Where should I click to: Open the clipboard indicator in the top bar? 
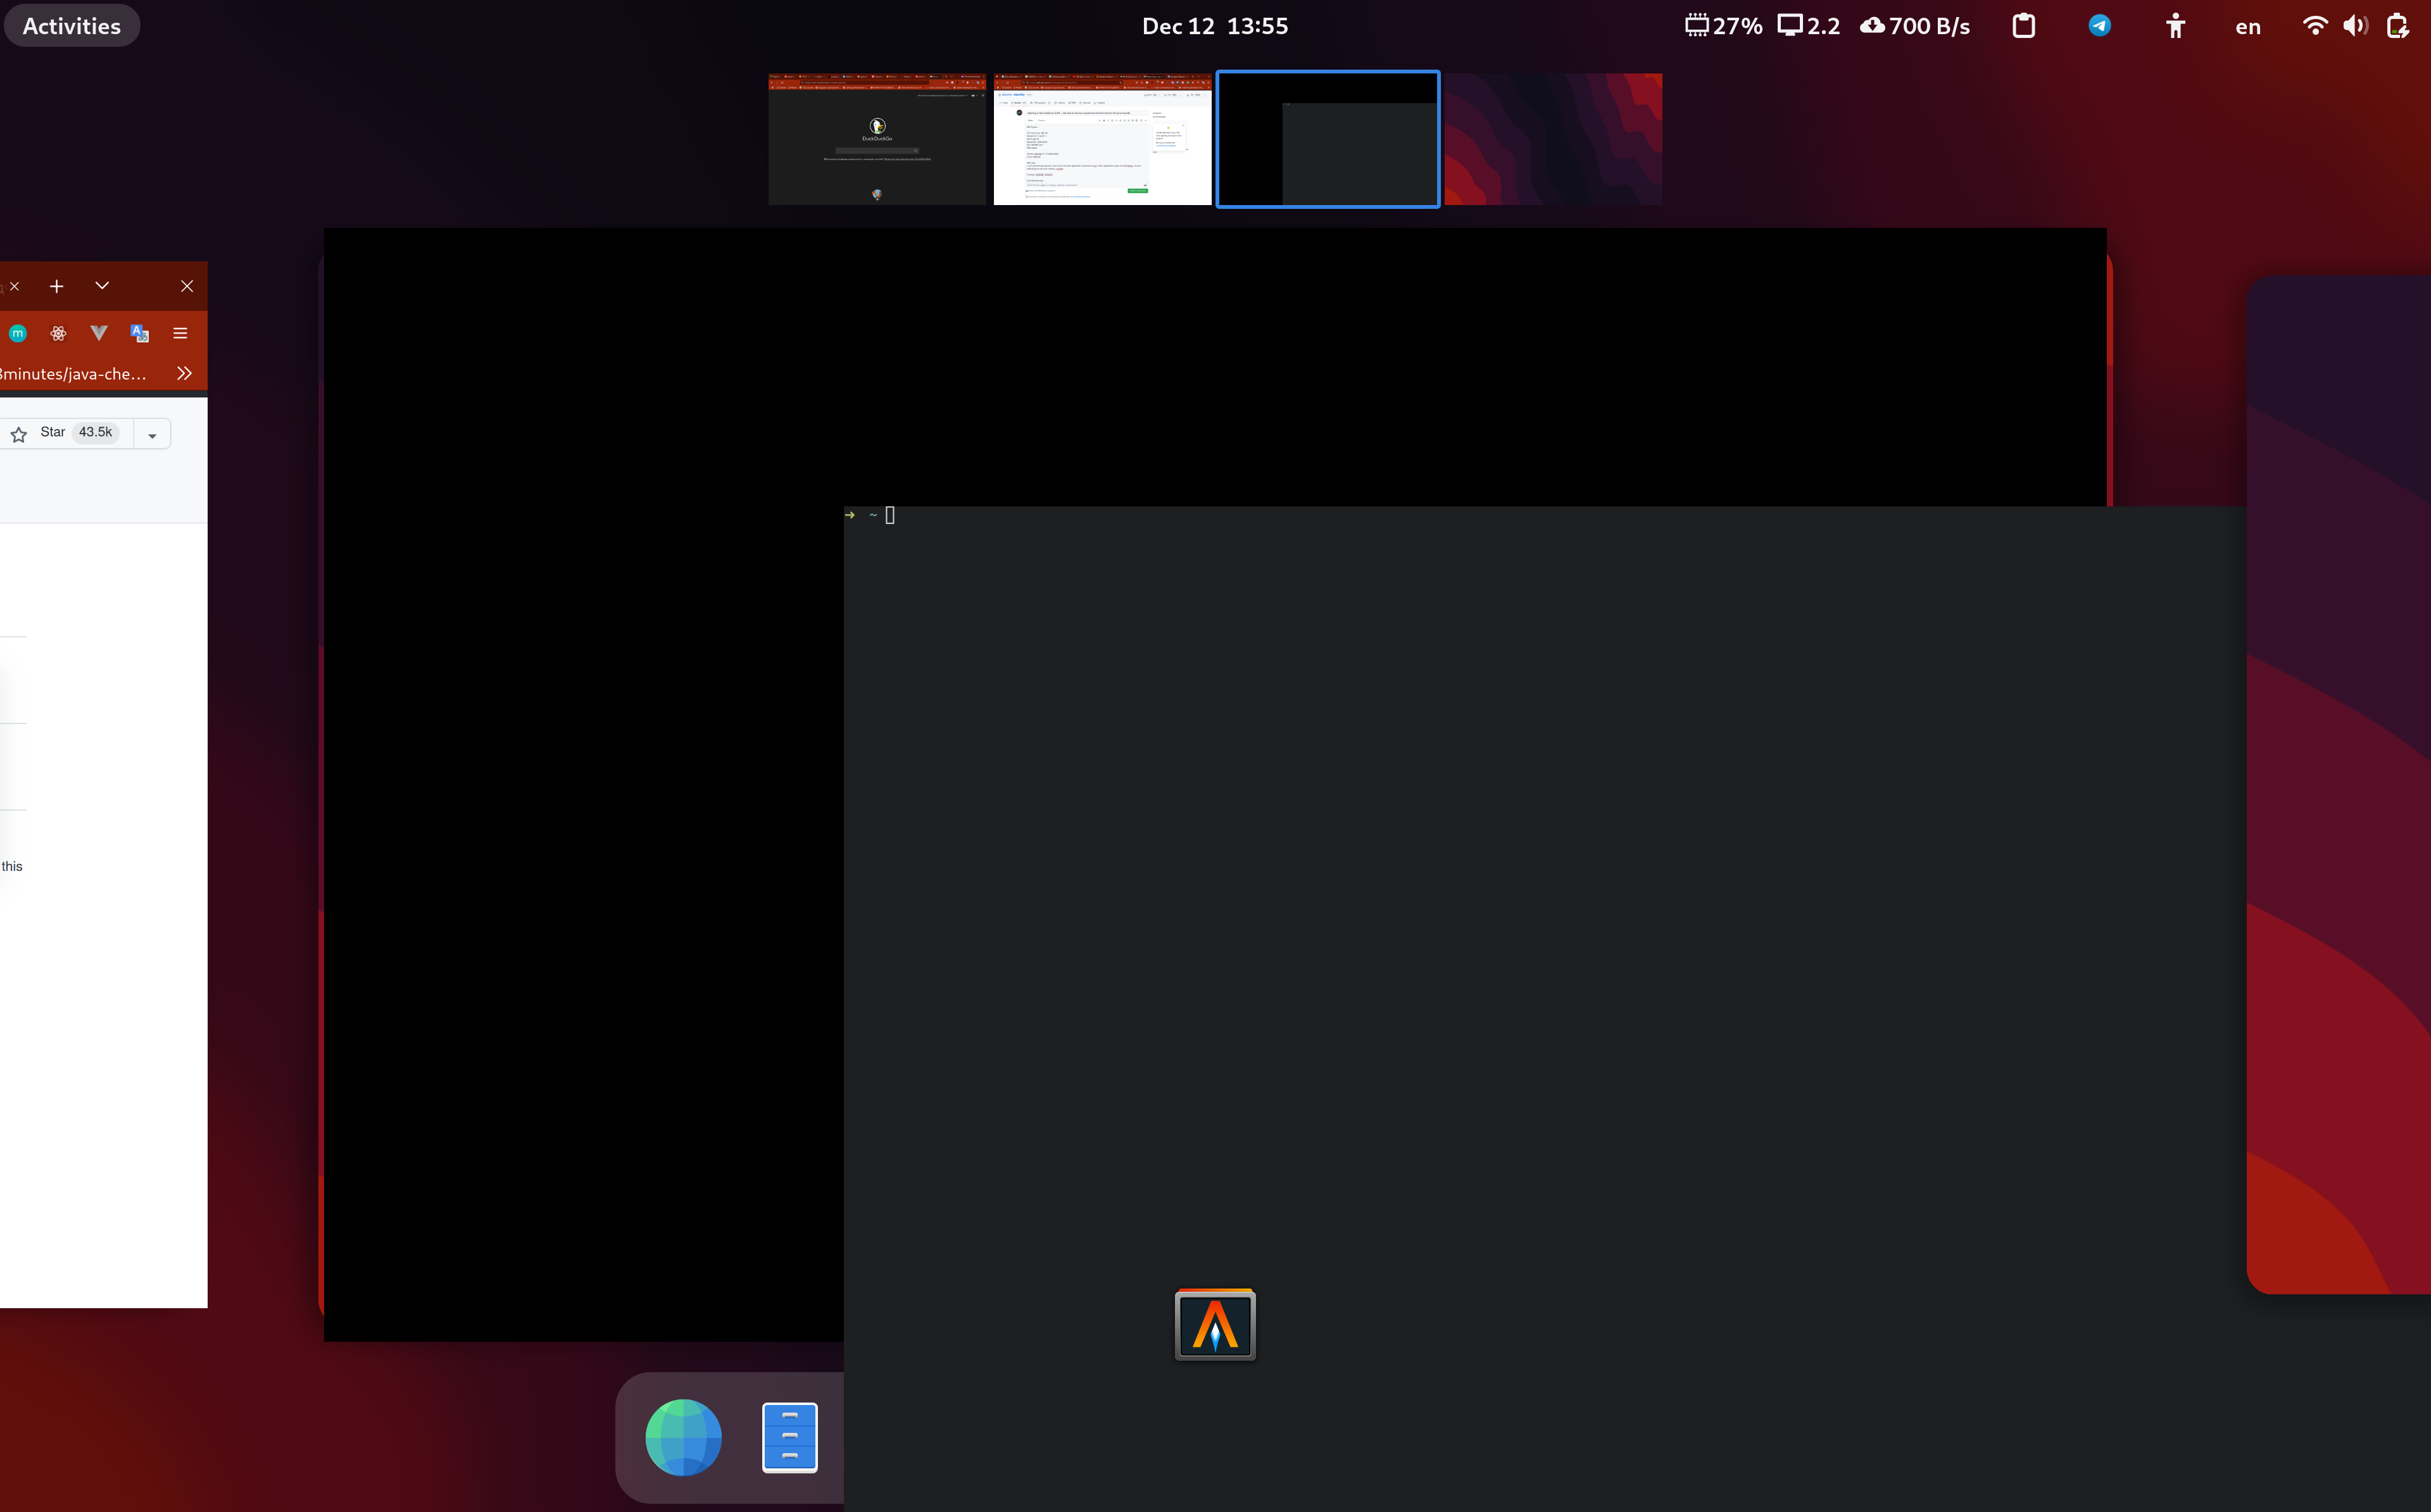click(x=2023, y=25)
